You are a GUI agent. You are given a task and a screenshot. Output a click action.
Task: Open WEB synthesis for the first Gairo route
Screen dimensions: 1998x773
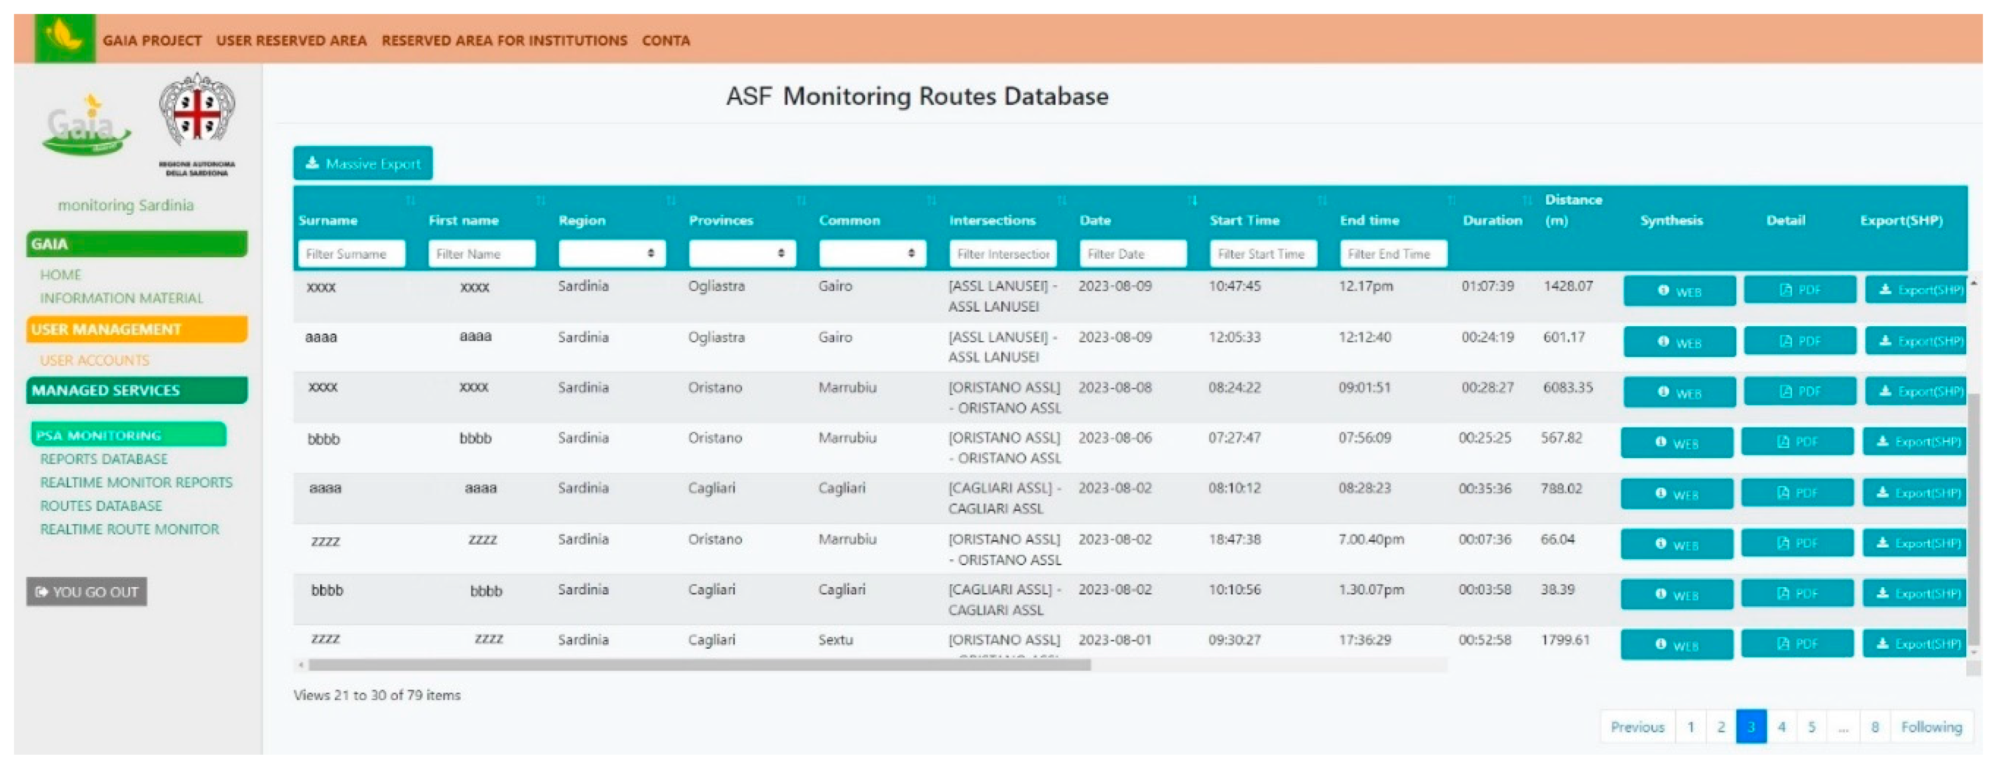pos(1677,292)
